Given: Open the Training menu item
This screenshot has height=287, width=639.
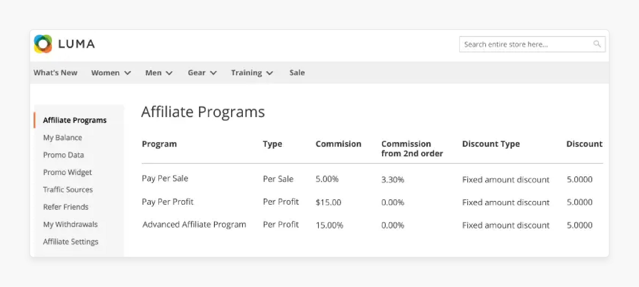Looking at the screenshot, I should 246,73.
